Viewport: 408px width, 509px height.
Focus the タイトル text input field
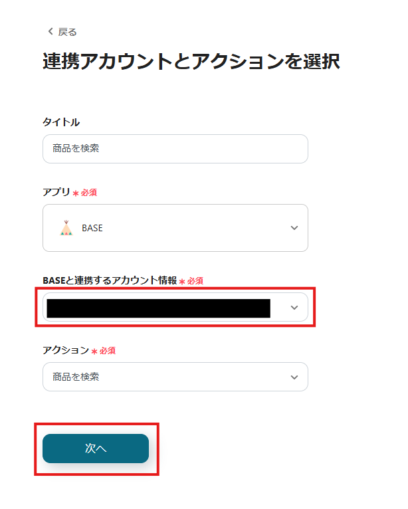point(175,149)
